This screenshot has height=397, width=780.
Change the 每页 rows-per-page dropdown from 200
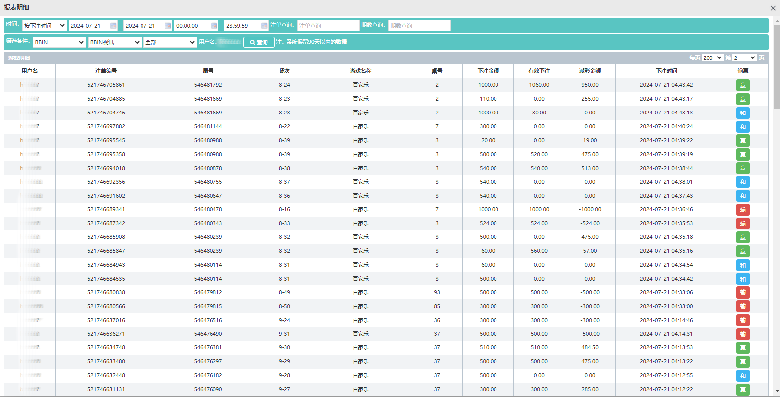(x=712, y=58)
